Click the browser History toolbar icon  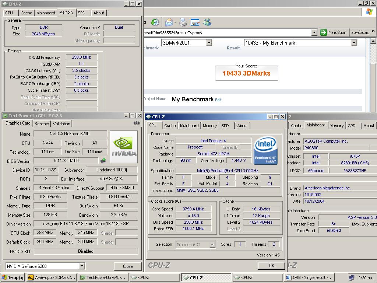(155, 22)
